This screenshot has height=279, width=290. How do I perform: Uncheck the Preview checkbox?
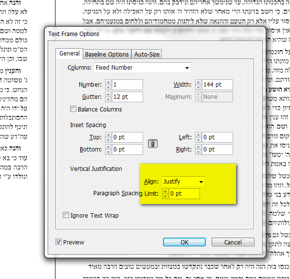point(58,242)
